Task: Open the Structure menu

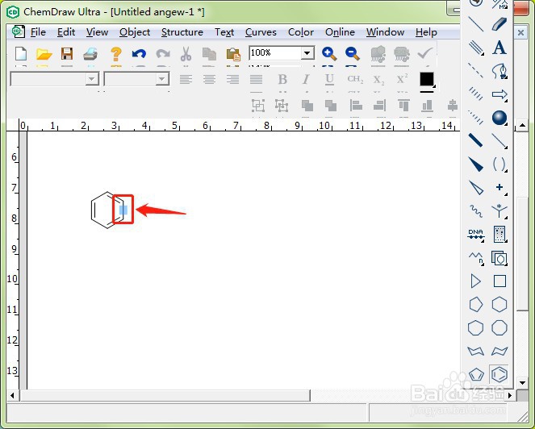Action: pyautogui.click(x=182, y=32)
